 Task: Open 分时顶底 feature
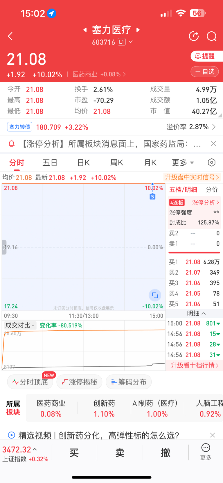[x=30, y=382]
